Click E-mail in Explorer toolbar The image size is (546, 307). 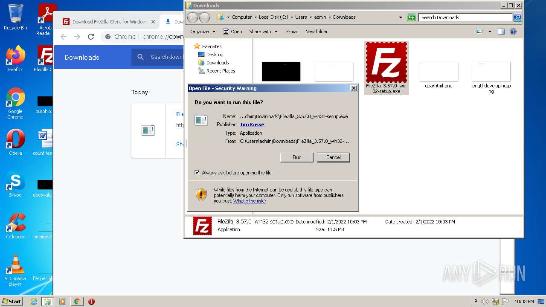click(x=292, y=32)
